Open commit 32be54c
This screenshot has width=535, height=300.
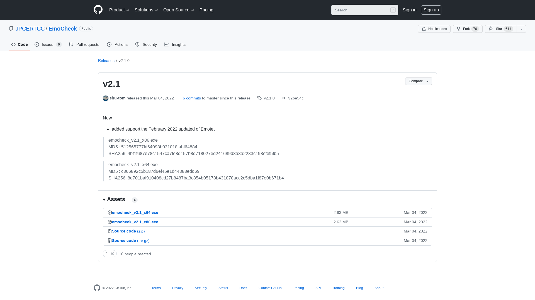296,98
